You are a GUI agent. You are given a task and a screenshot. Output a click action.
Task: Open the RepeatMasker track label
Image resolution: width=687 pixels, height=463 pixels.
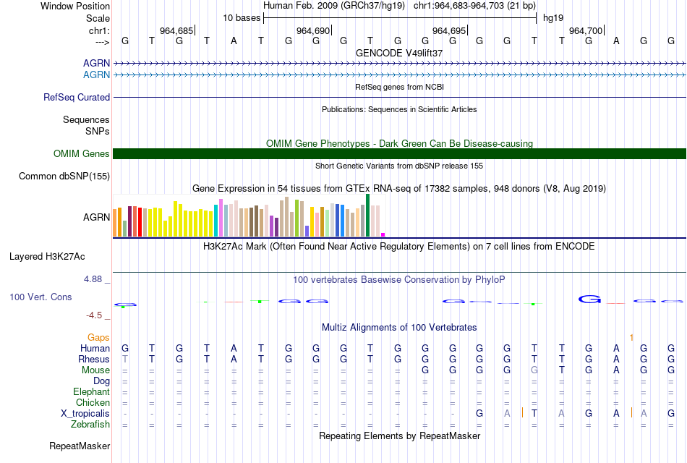(x=80, y=446)
